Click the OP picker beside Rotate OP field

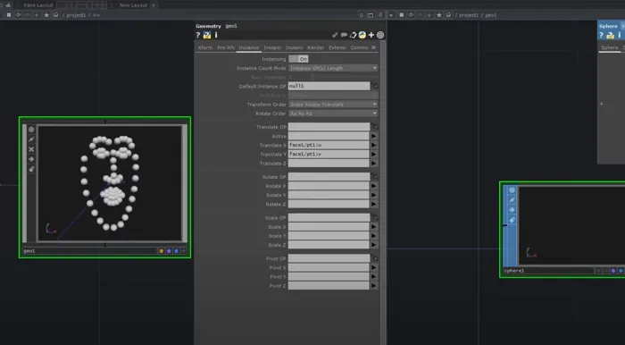375,177
